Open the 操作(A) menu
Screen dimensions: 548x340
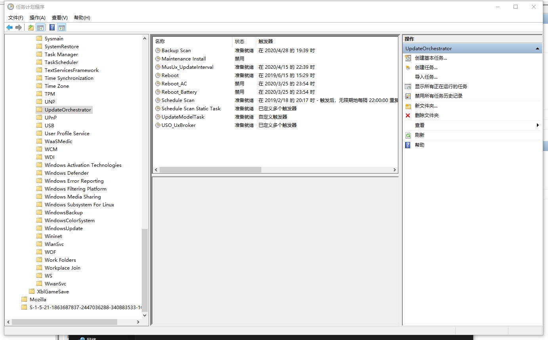pyautogui.click(x=38, y=18)
